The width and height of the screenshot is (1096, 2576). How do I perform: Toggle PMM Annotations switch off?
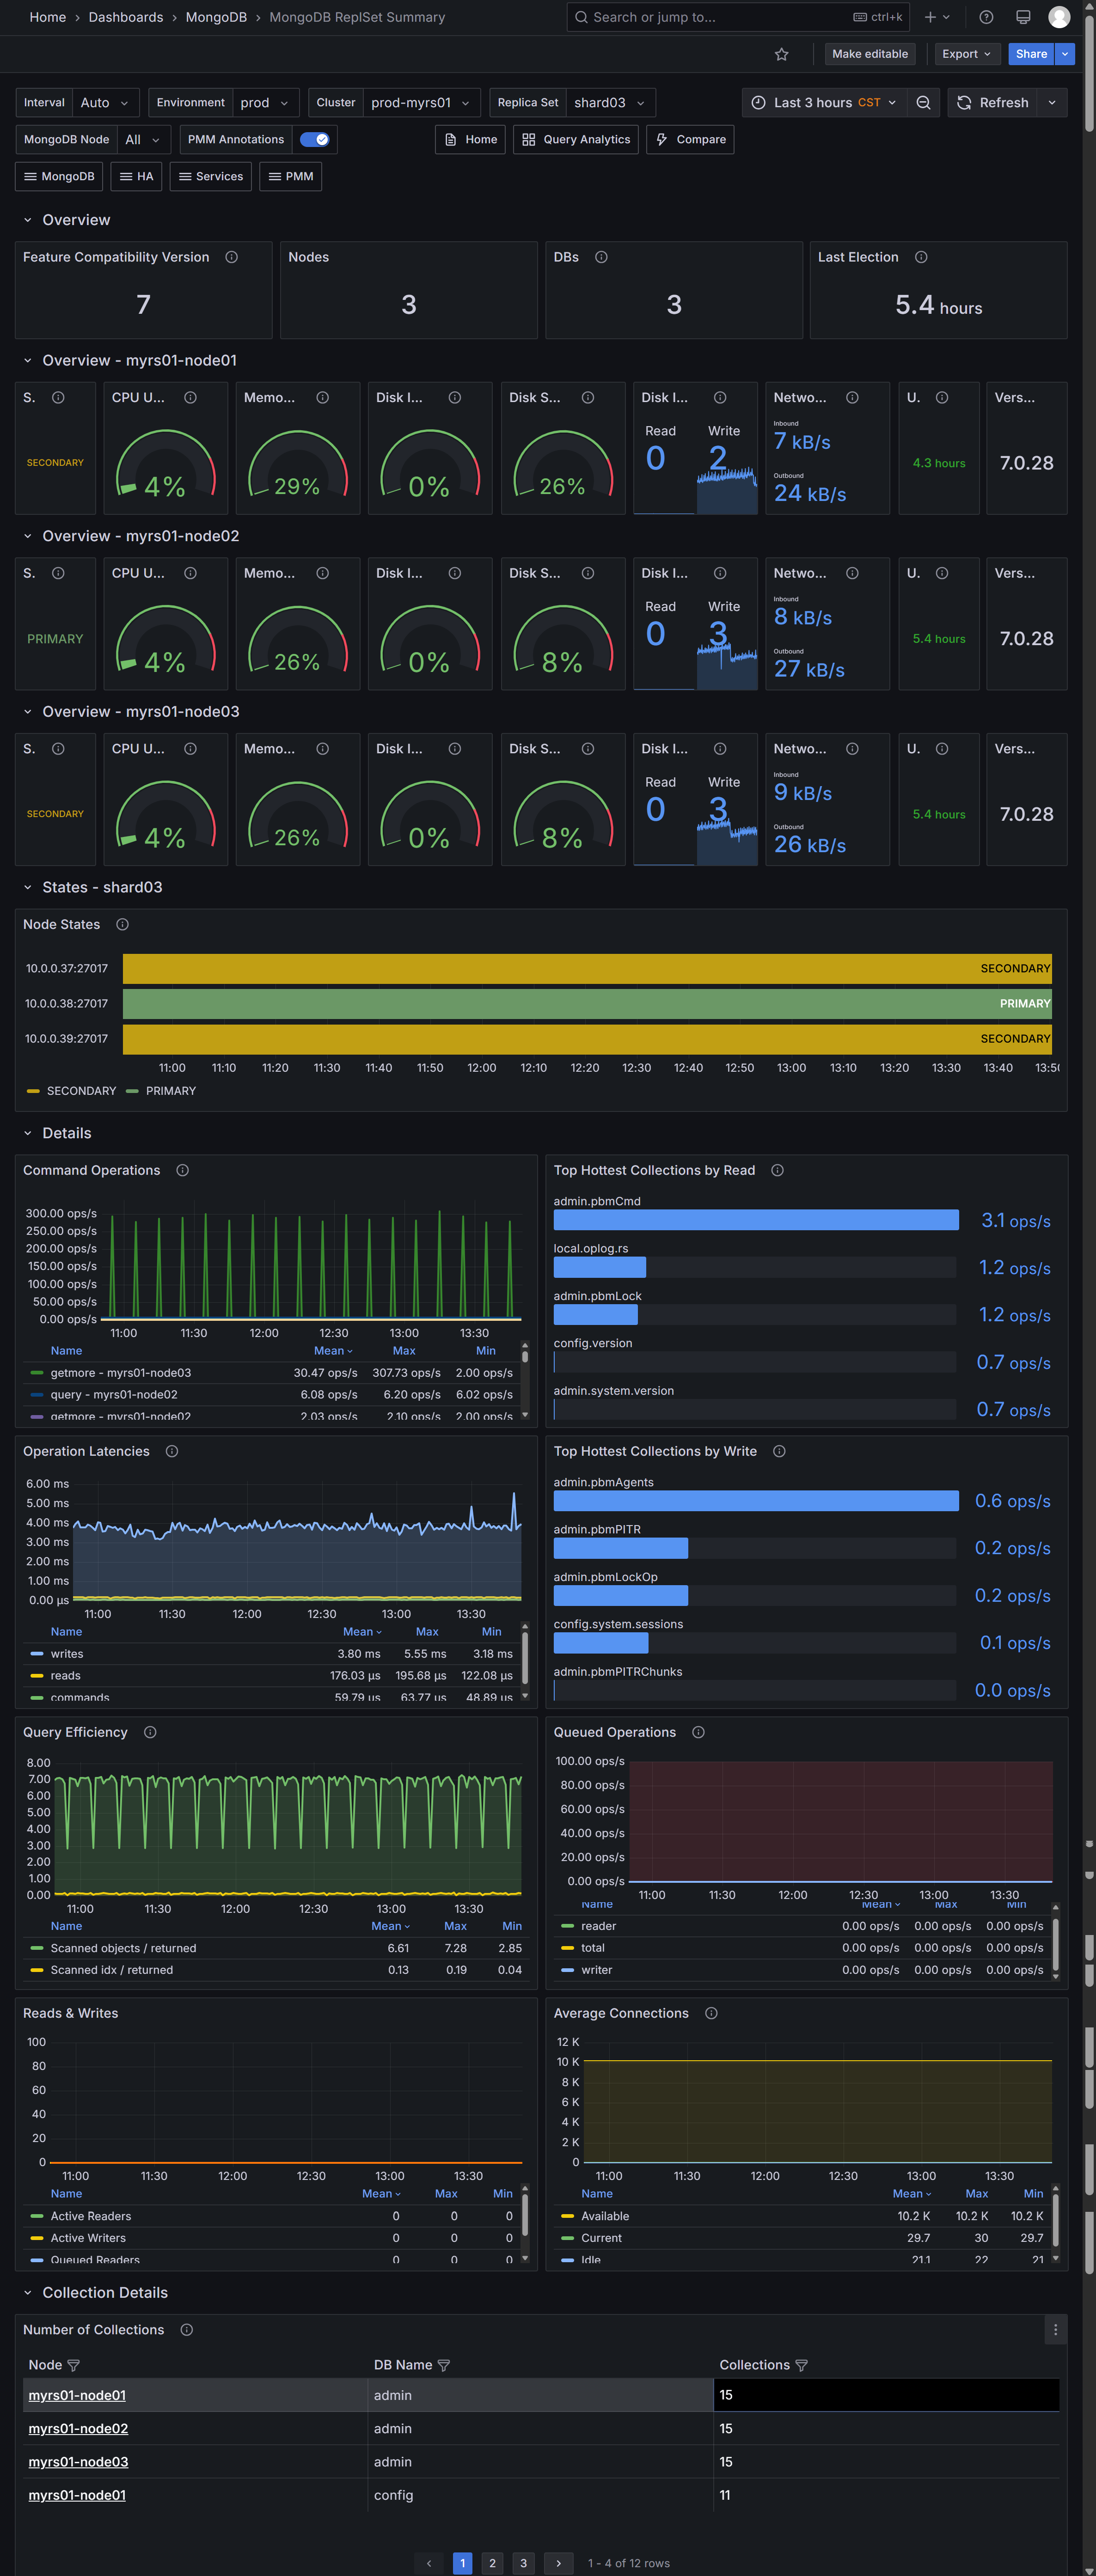[315, 140]
